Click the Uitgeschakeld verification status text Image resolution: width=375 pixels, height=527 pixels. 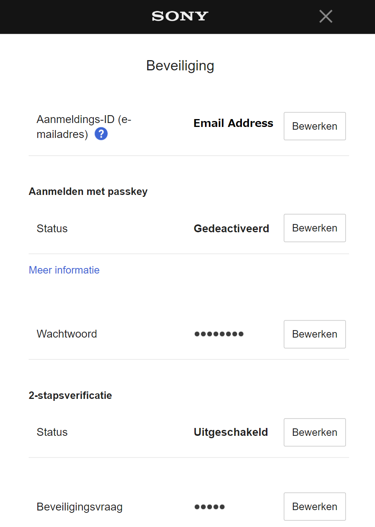click(231, 432)
